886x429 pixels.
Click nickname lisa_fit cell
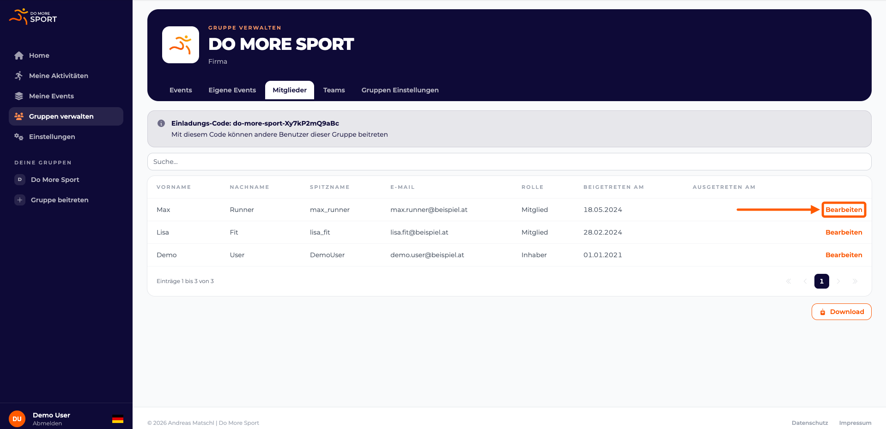tap(320, 232)
